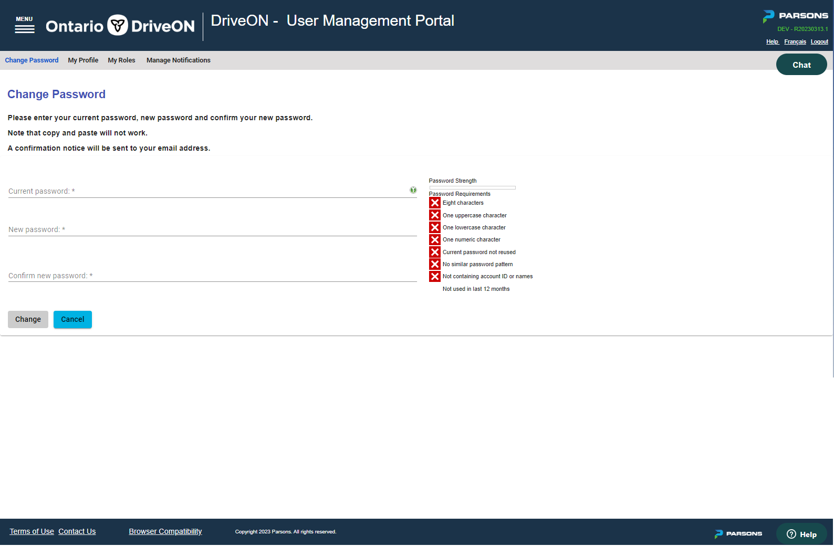834x546 pixels.
Task: Click the Parsons logo in header
Action: pos(795,16)
